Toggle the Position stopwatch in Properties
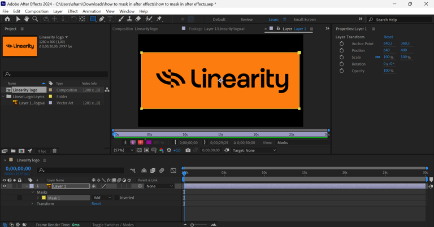This screenshot has width=434, height=227. pos(341,50)
